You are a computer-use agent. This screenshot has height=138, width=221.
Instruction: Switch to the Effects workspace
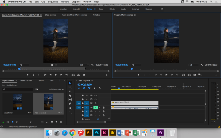pyautogui.click(x=112, y=9)
